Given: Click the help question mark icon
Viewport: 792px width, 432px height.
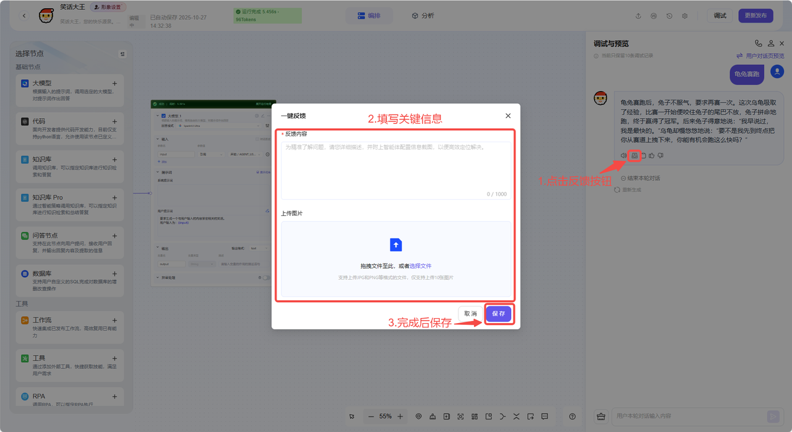Looking at the screenshot, I should tap(572, 417).
